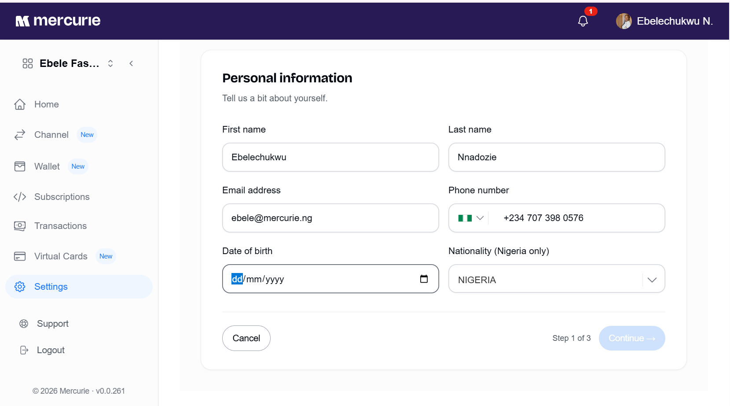The width and height of the screenshot is (730, 406).
Task: Click the workspace grid icon
Action: pos(28,63)
